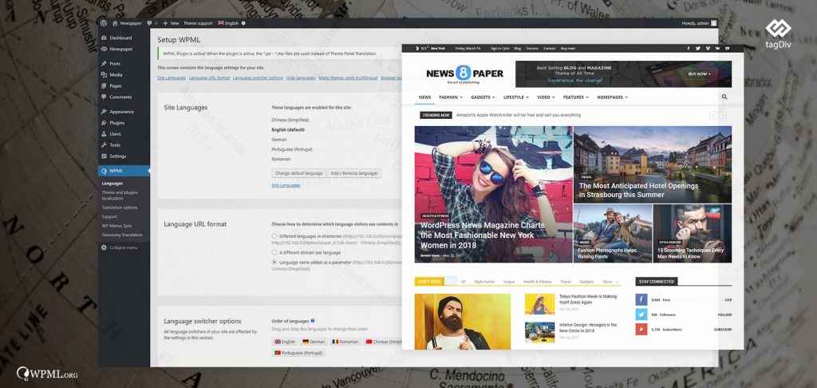Image resolution: width=817 pixels, height=388 pixels.
Task: Click the BUY NOW banner button
Action: [697, 74]
